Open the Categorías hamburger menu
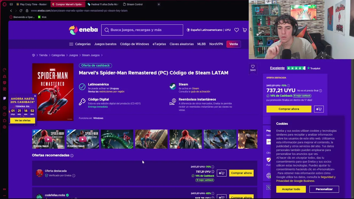This screenshot has height=199, width=354. pos(80,44)
